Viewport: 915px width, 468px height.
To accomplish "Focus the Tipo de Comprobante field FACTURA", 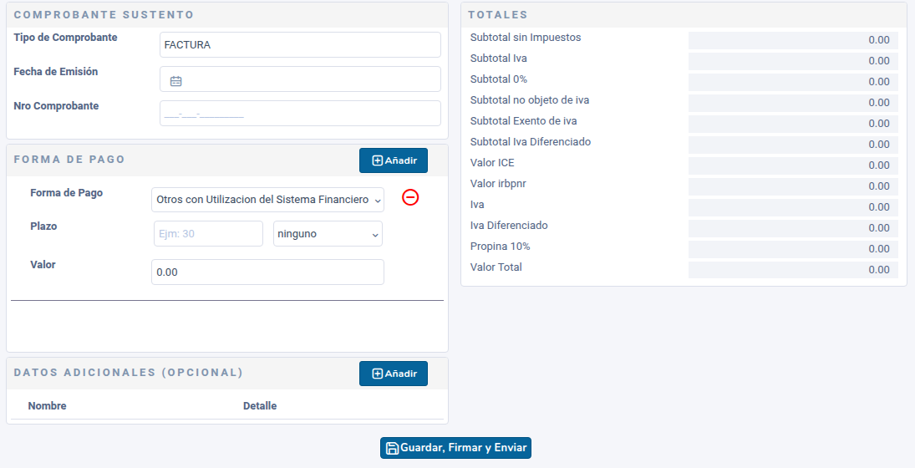I will pyautogui.click(x=300, y=45).
